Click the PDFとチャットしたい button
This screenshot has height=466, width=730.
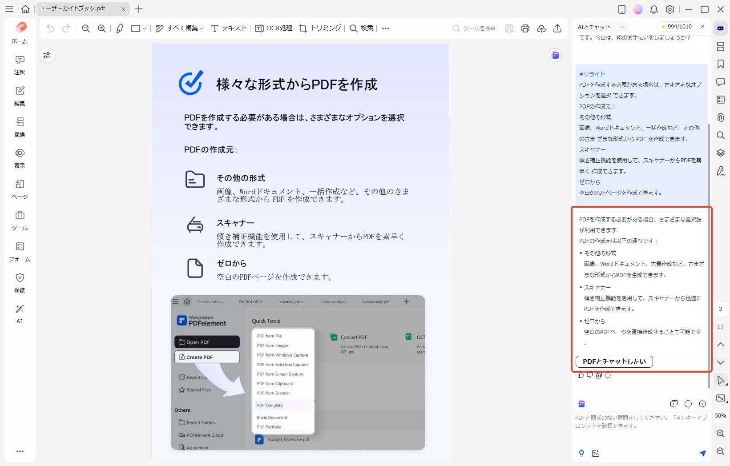tap(614, 362)
